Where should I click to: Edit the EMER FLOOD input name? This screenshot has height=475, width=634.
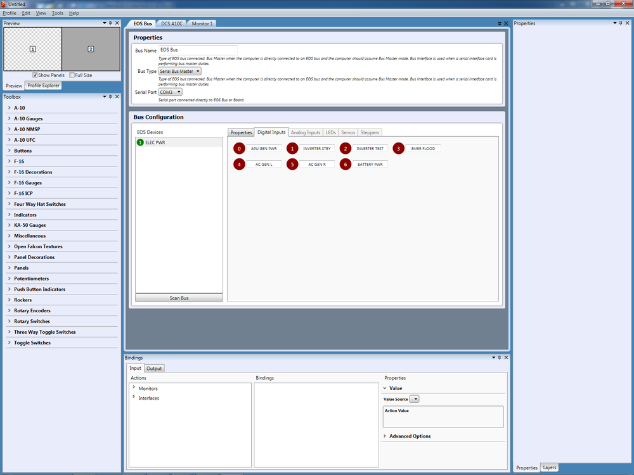pos(423,149)
